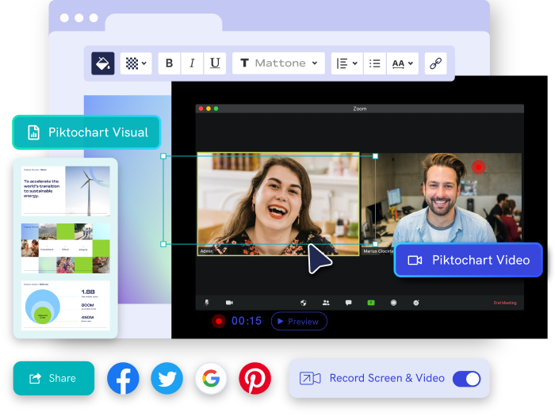This screenshot has height=416, width=555.
Task: Click the red close dot of Zoom window
Action: [201, 109]
